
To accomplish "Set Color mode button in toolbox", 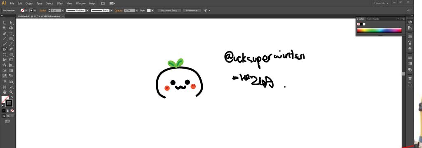I will [4, 111].
